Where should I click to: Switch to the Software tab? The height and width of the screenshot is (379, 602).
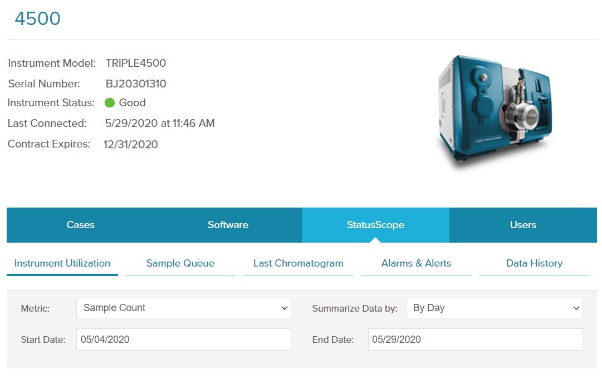[228, 225]
